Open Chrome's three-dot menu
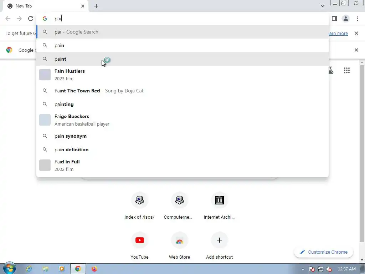Screen dimensions: 365x274 coord(357,19)
